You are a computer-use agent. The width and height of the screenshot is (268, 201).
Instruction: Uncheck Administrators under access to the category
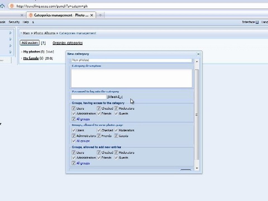coord(73,114)
